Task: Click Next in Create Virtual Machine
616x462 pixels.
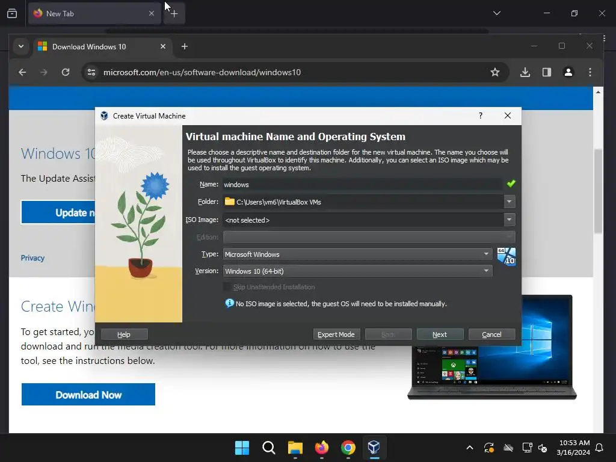Action: pyautogui.click(x=440, y=334)
